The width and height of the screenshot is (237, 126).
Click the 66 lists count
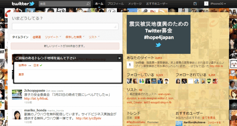pyautogui.click(x=140, y=90)
